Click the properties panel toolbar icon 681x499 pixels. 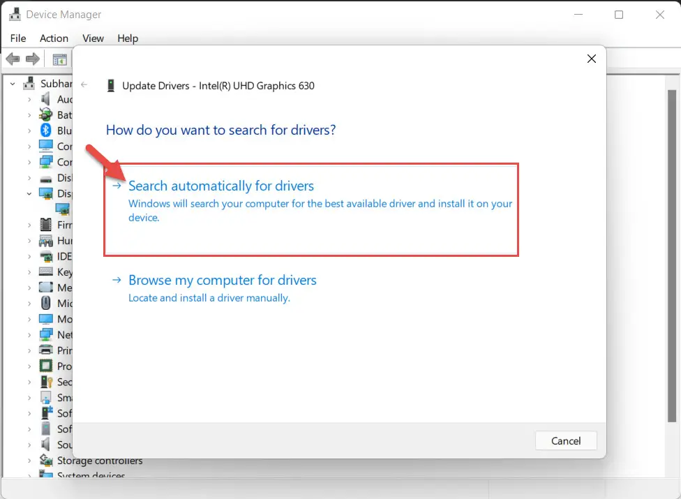coord(59,59)
